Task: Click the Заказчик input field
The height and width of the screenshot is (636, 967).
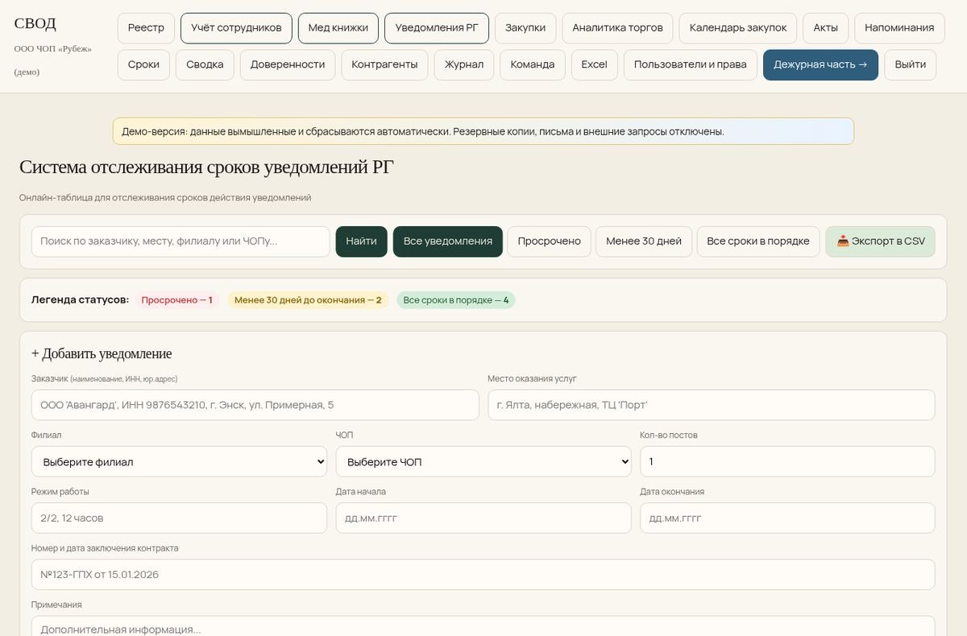Action: tap(255, 405)
